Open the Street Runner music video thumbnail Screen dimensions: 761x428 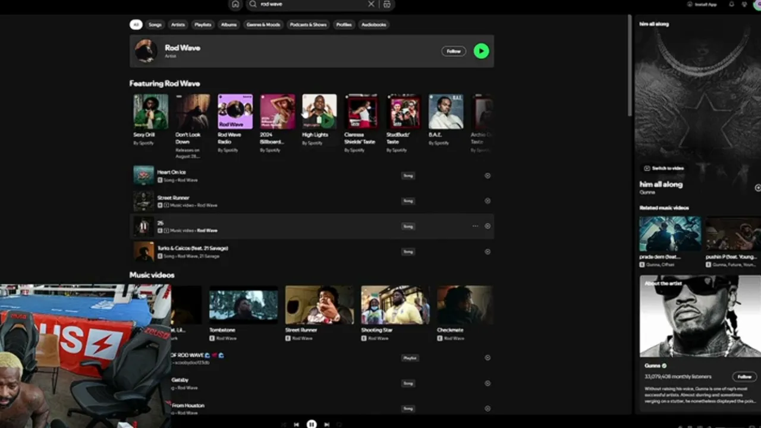319,305
